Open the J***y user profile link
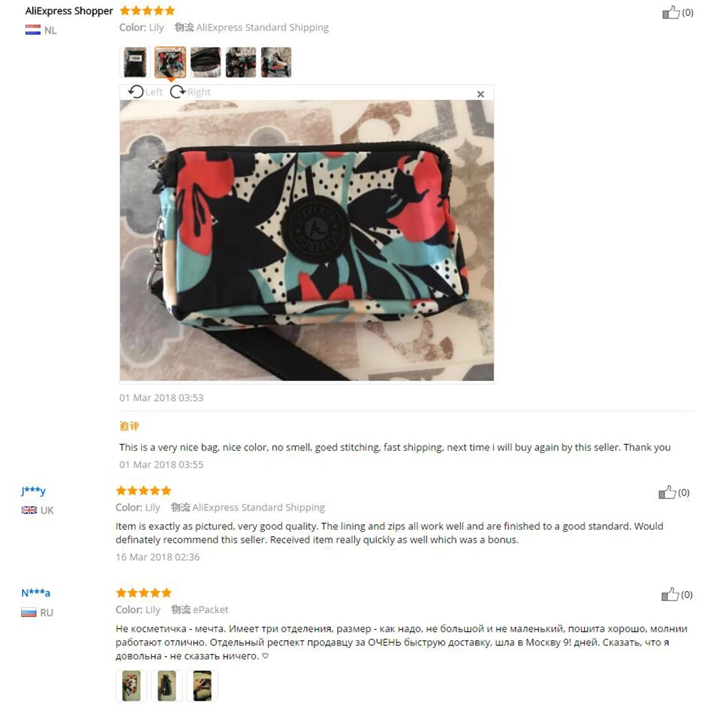 point(34,491)
